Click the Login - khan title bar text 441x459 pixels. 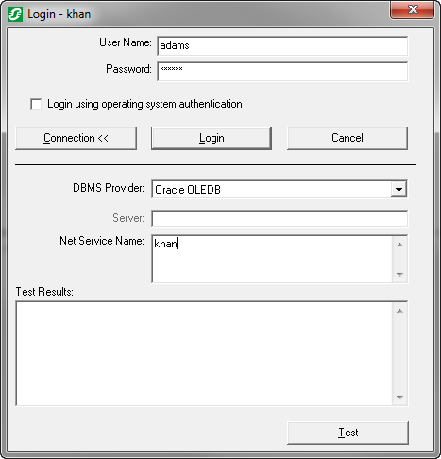(59, 14)
